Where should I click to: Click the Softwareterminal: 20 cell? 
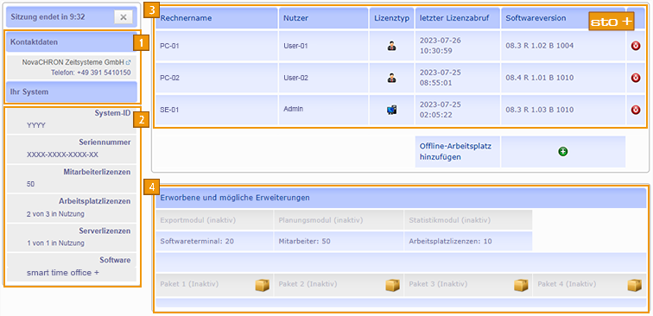(214, 241)
